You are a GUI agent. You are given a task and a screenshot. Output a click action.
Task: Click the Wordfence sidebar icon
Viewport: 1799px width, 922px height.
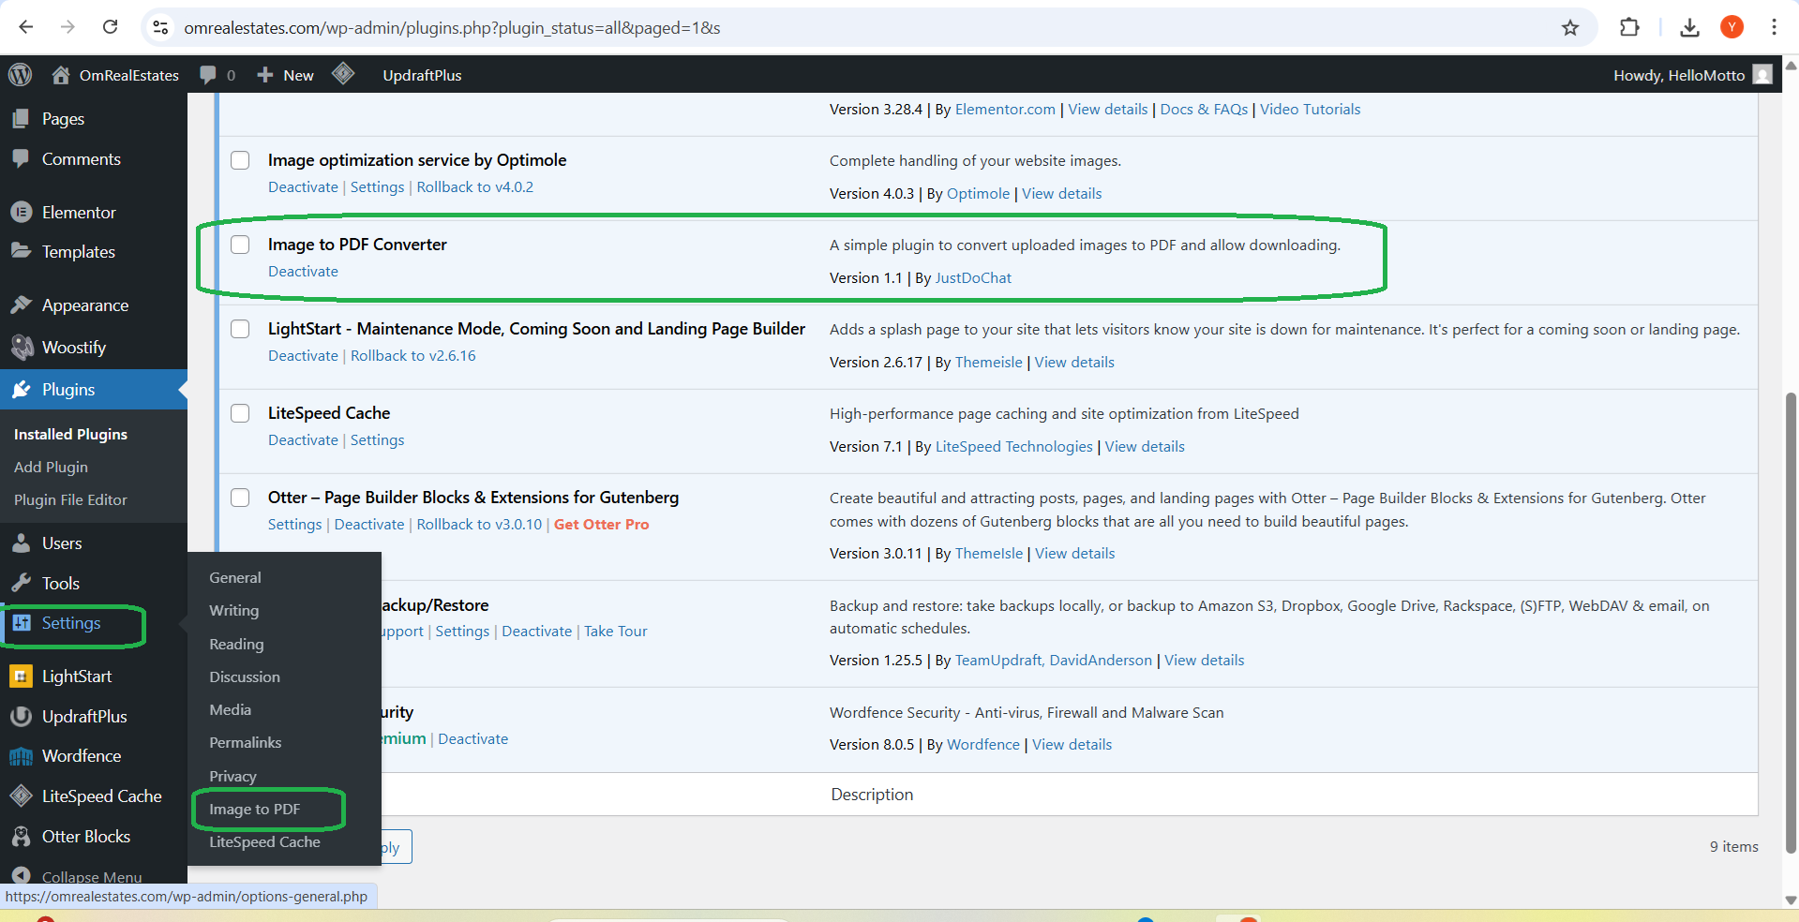click(22, 756)
